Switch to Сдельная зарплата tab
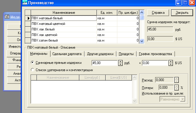Image resolution: width=196 pixels, height=113 pixels. click(67, 54)
